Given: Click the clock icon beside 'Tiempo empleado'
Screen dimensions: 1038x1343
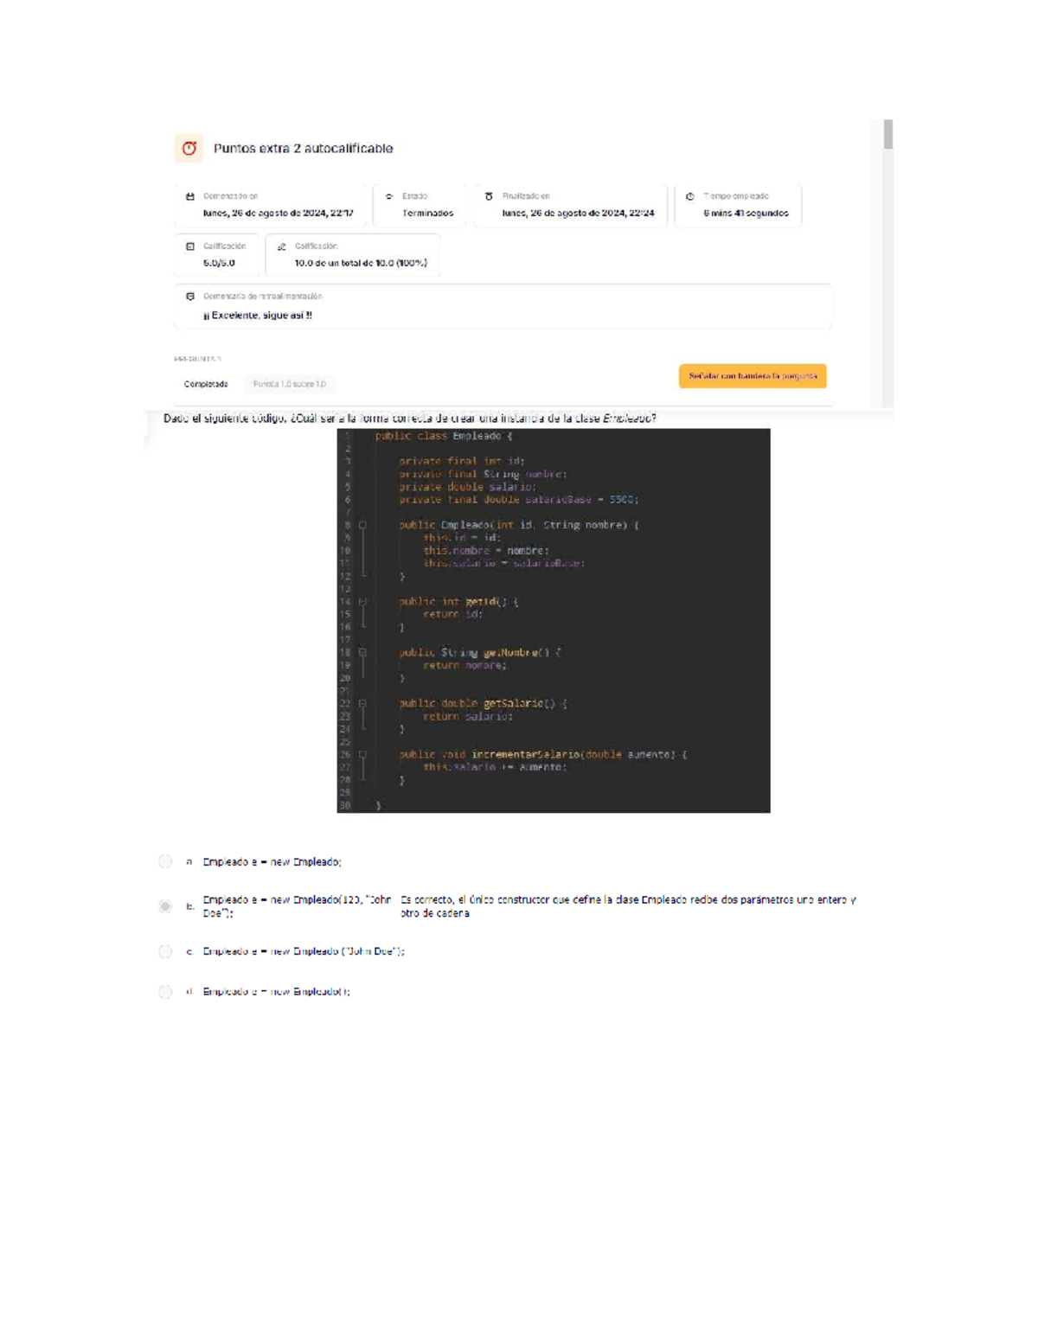Looking at the screenshot, I should point(689,196).
